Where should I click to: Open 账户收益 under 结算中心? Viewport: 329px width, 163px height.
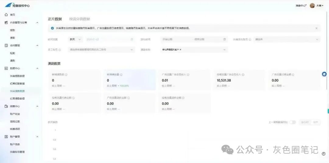pyautogui.click(x=15, y=114)
